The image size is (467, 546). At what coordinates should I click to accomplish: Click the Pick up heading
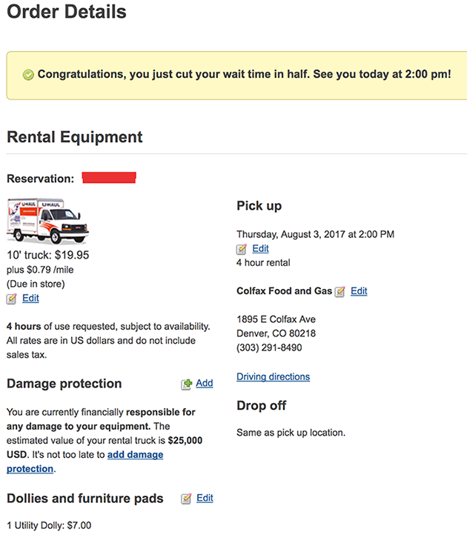click(259, 206)
